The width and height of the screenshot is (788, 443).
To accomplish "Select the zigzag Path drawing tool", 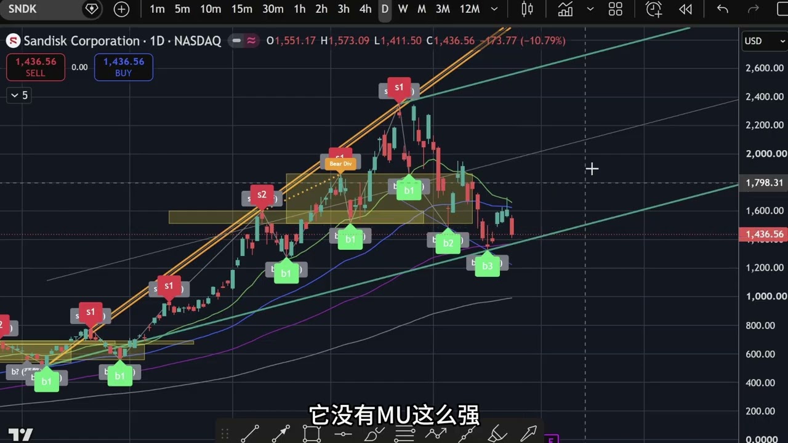I will [436, 433].
